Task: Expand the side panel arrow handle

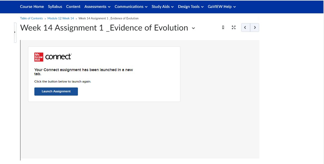Action: (x=15, y=32)
